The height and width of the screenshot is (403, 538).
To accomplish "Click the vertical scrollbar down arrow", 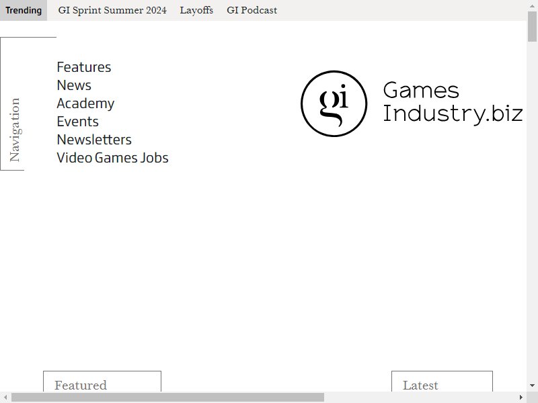I will [x=532, y=386].
